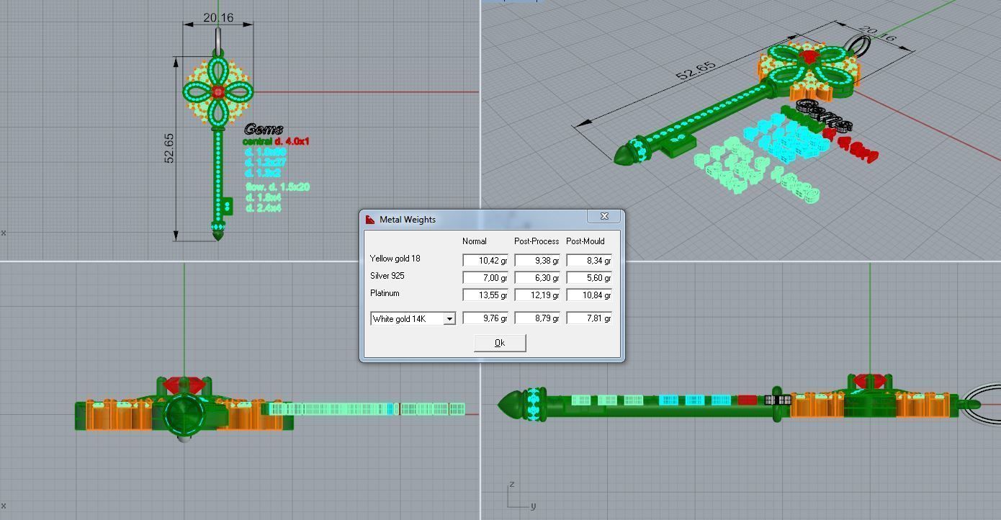This screenshot has width=1001, height=520.
Task: Click the black Gems text label in top-left viewport
Action: click(x=263, y=130)
